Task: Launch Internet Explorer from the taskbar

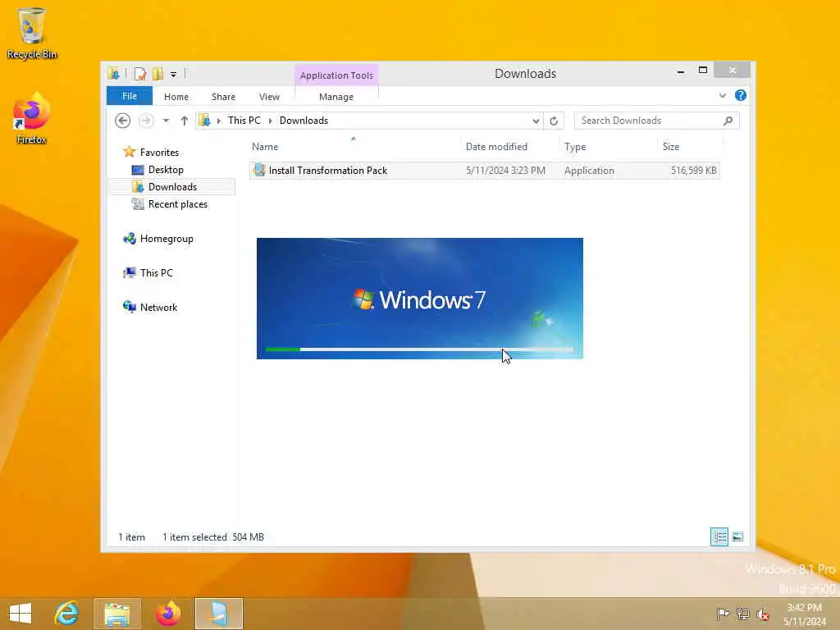Action: coord(66,614)
